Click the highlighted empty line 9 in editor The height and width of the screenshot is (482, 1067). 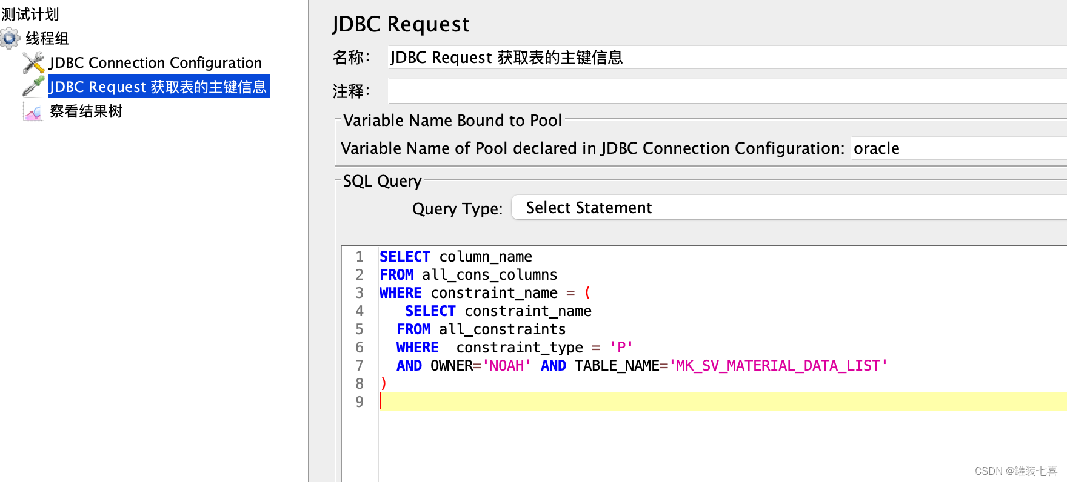pyautogui.click(x=723, y=401)
